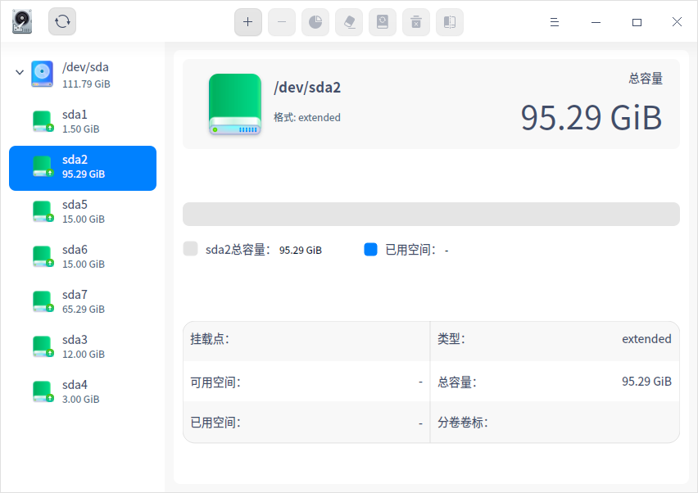698x493 pixels.
Task: Click the refresh disk information icon
Action: [x=62, y=21]
